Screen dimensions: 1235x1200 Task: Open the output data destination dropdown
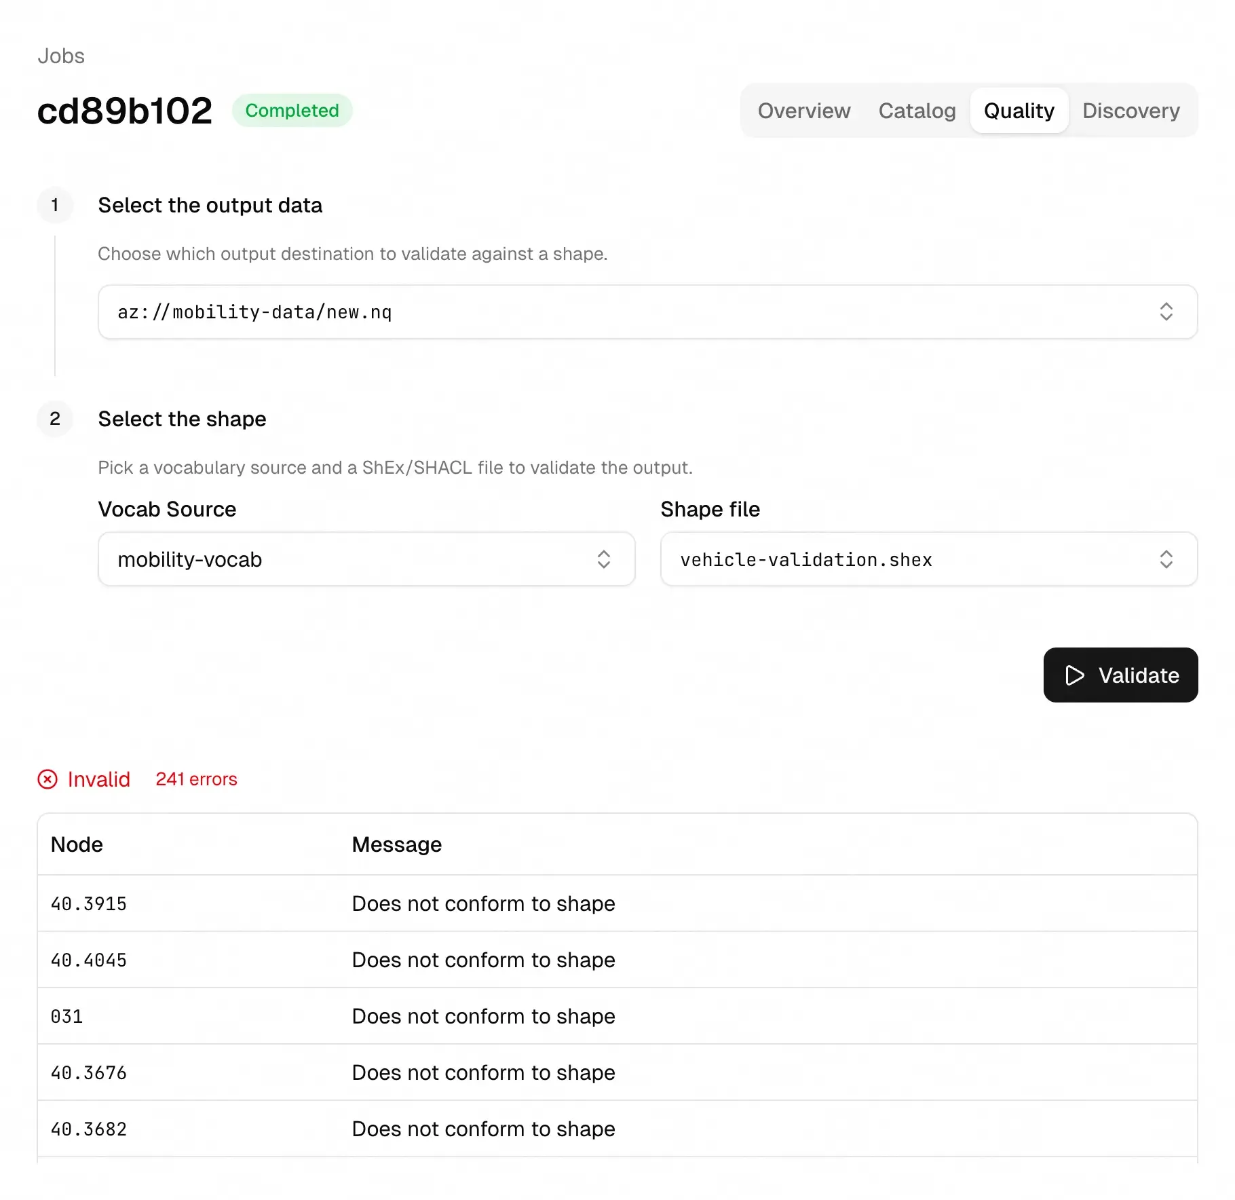[647, 312]
